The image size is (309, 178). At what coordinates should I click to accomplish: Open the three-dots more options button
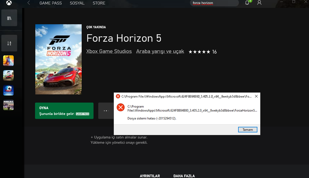click(106, 111)
